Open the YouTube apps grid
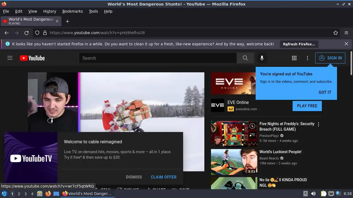Image resolution: width=353 pixels, height=198 pixels. point(294,58)
